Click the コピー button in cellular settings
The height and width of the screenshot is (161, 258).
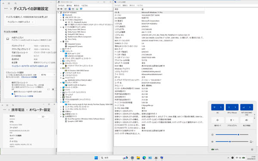click(x=43, y=116)
